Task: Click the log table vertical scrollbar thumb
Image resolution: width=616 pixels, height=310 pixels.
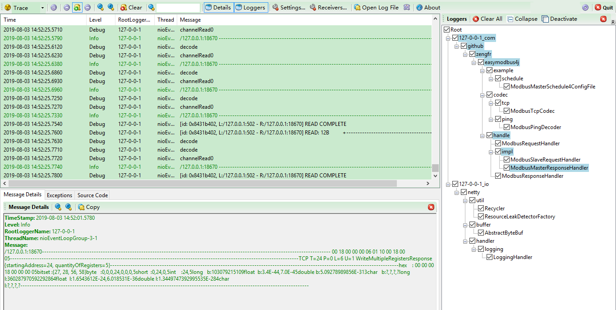Action: 435,168
